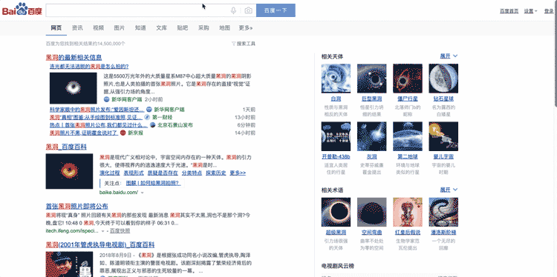Image resolution: width=557 pixels, height=277 pixels.
Task: Open the 潘洛斯阶梯 link
Action: [443, 233]
